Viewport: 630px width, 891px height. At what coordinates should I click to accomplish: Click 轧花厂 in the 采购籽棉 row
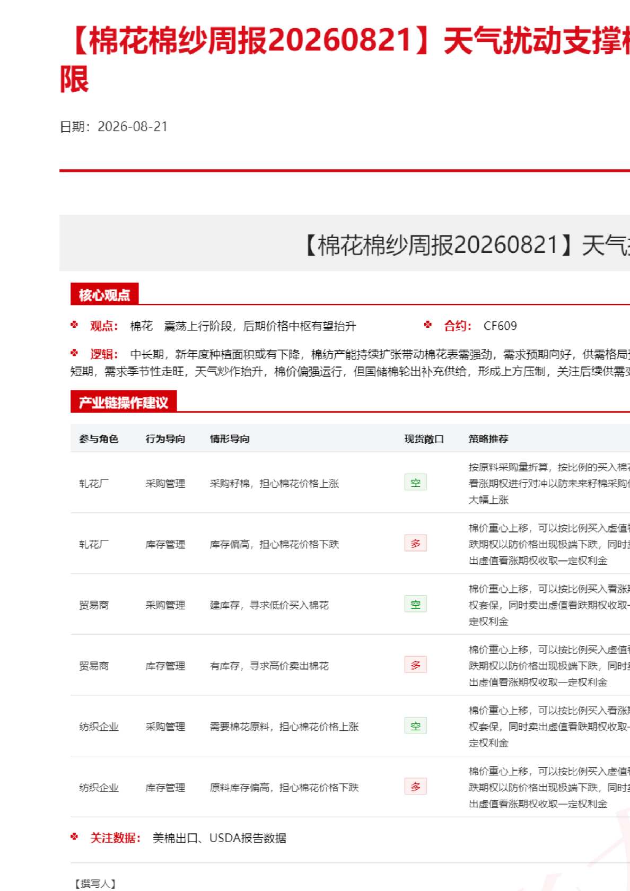click(x=94, y=483)
